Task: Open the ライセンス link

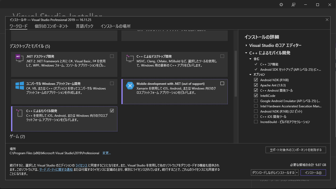Action: [x=81, y=165]
